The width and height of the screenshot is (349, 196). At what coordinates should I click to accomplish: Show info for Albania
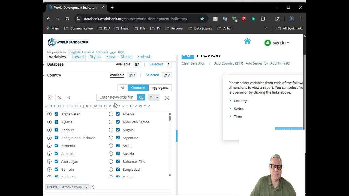pyautogui.click(x=111, y=114)
